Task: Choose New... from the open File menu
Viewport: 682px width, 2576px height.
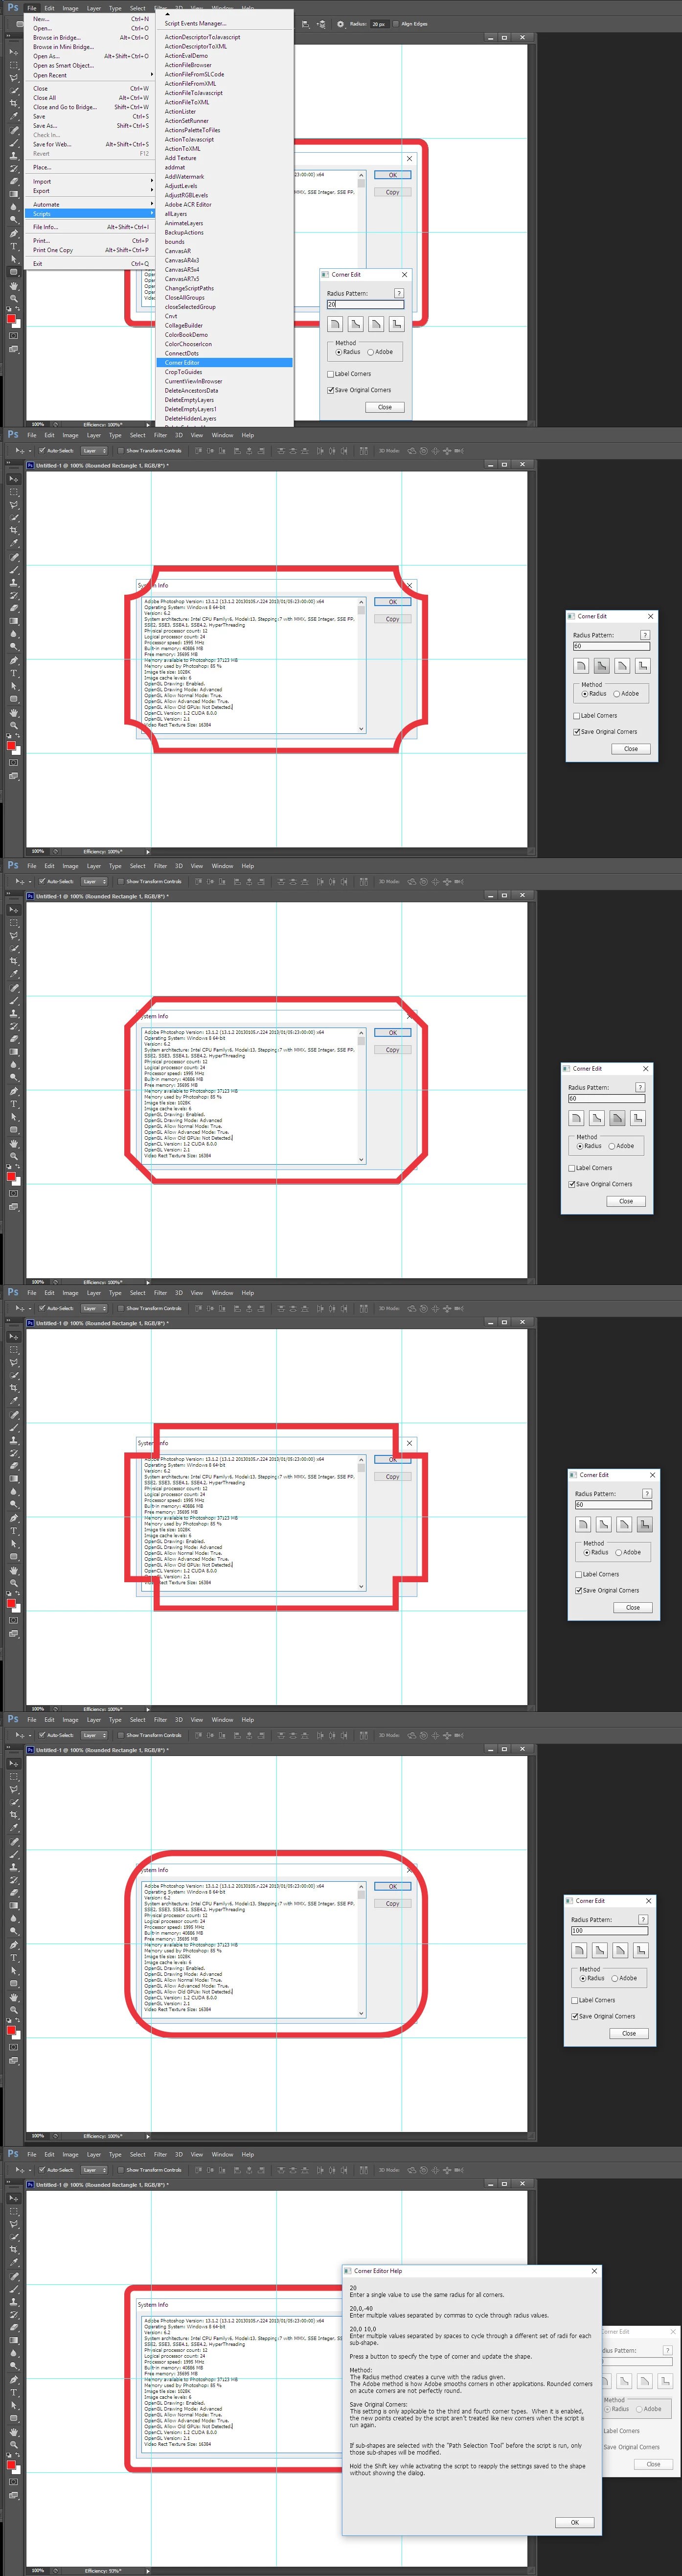Action: (90, 19)
